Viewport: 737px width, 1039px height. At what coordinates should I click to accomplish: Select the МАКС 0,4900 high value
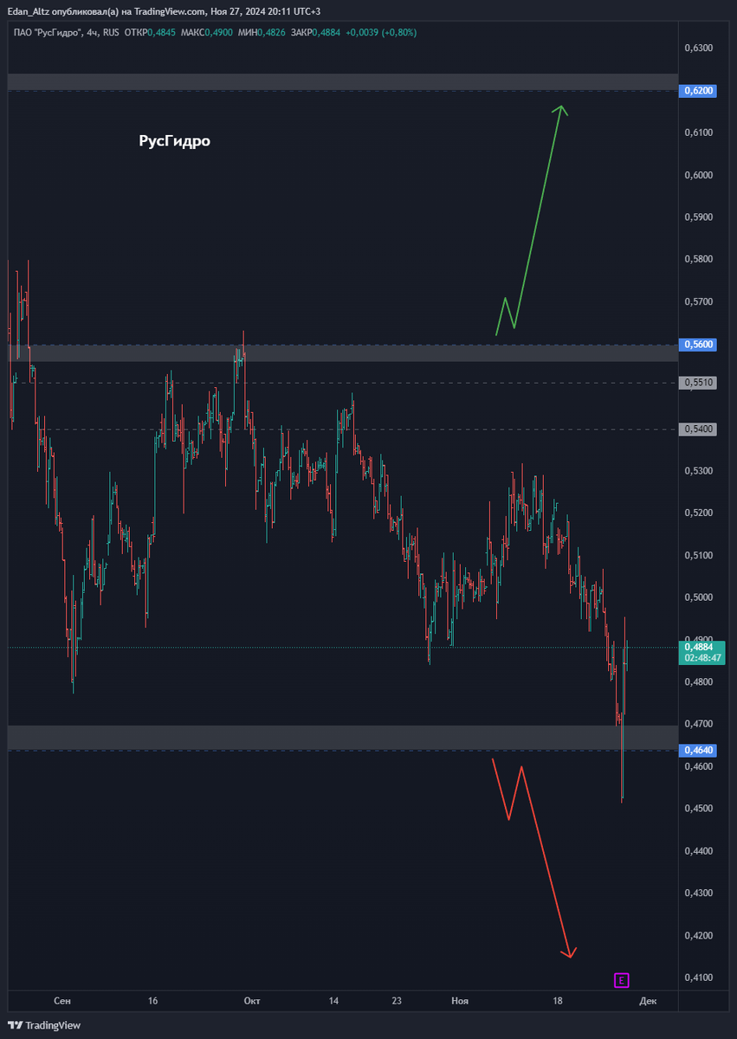point(206,32)
